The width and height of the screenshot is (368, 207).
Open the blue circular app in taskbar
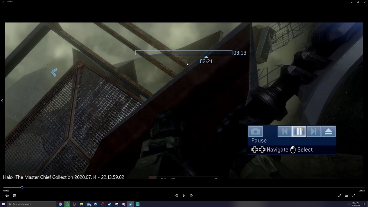95,204
